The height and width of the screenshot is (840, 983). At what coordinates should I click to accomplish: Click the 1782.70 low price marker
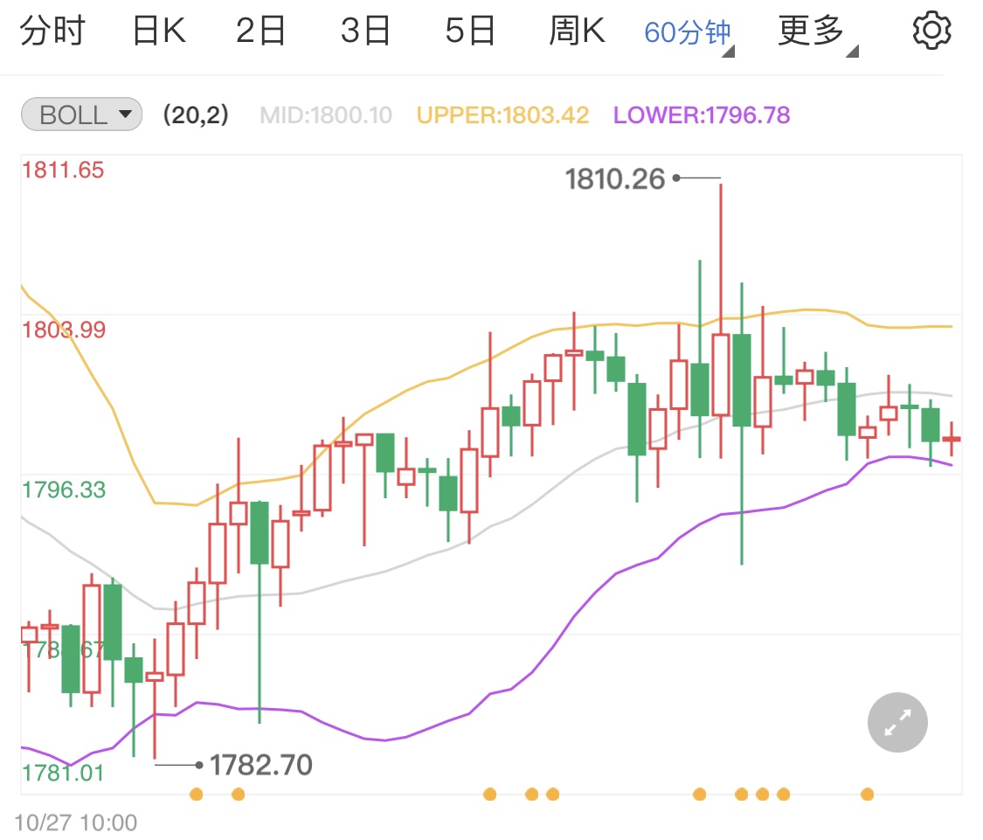(260, 766)
